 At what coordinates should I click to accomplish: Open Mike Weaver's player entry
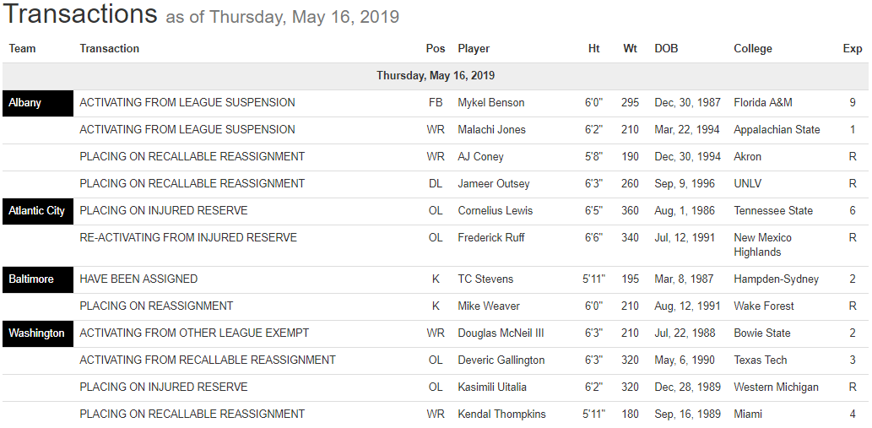tap(489, 306)
